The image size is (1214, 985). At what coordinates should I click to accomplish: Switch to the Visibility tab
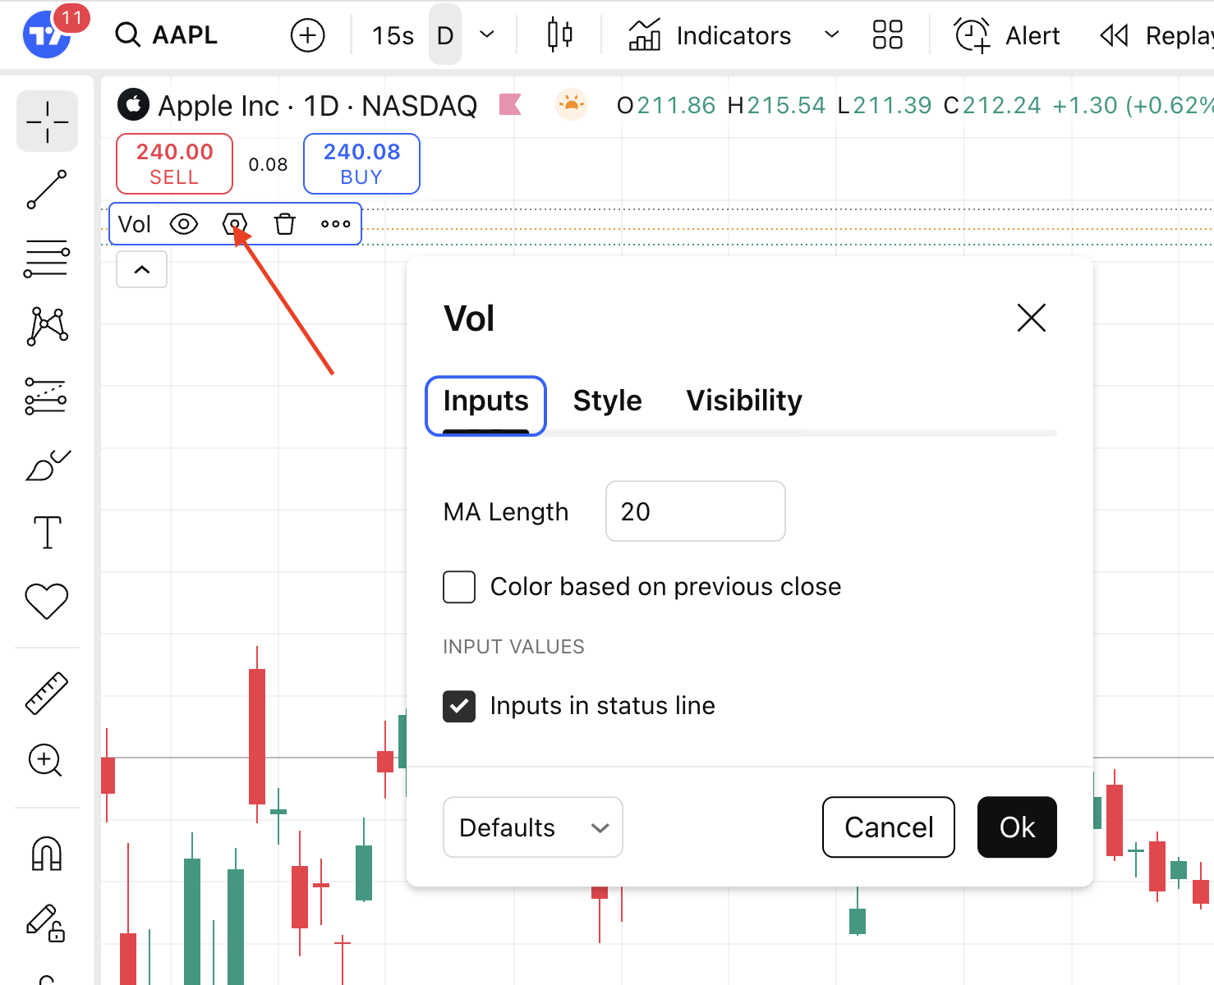point(744,401)
